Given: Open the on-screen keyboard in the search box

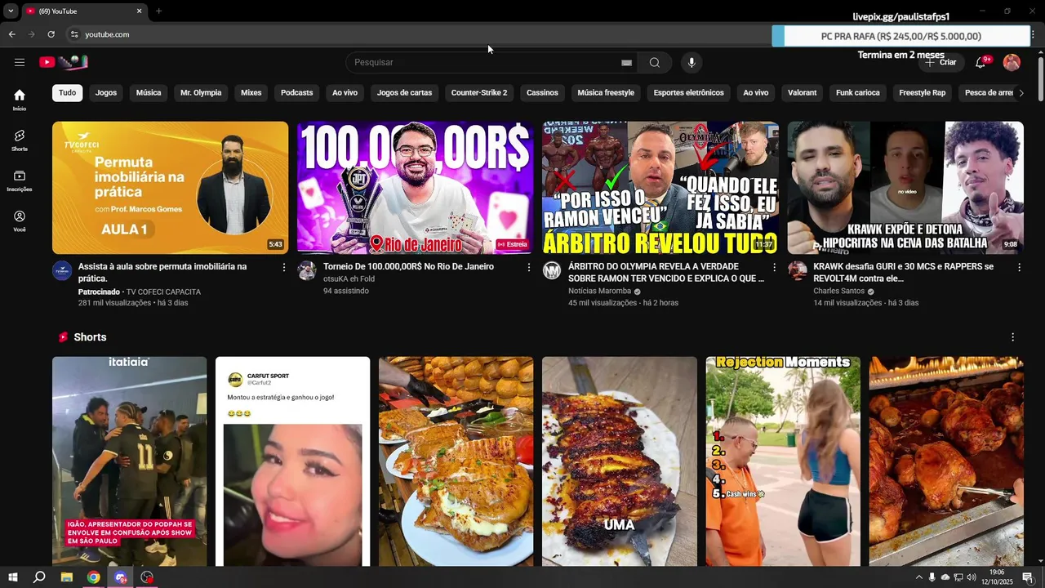Looking at the screenshot, I should click(x=626, y=63).
